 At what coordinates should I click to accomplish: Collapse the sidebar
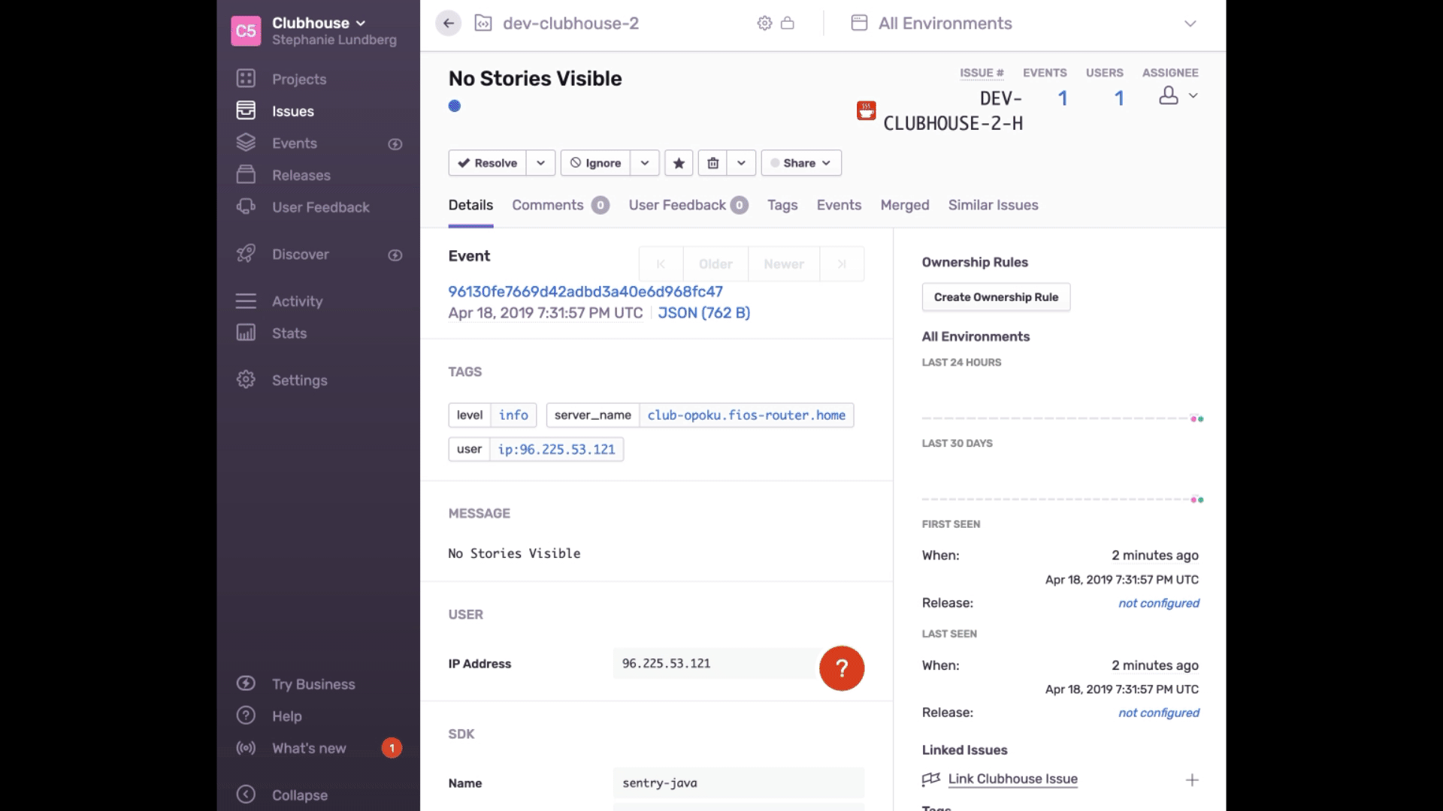pyautogui.click(x=299, y=795)
